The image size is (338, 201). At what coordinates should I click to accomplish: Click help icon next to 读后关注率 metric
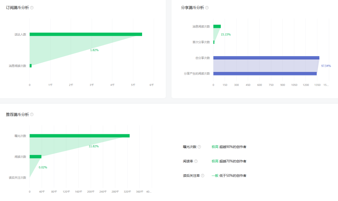(x=202, y=176)
